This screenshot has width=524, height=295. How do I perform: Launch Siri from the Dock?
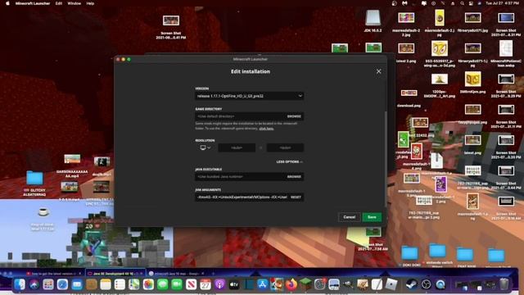pyautogui.click(x=34, y=284)
